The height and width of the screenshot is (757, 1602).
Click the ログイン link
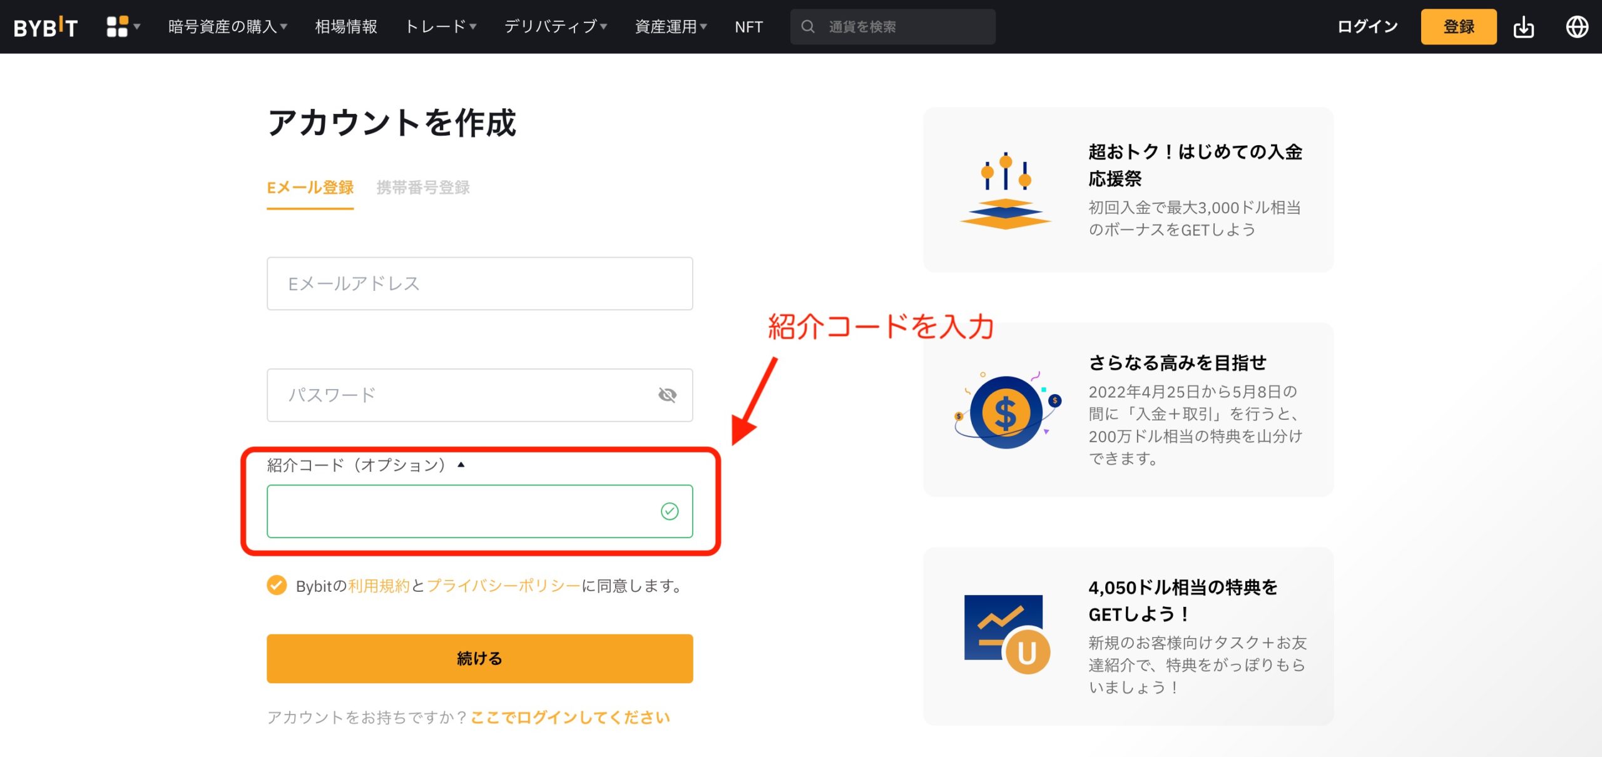1367,27
